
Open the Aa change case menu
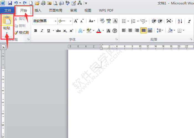tap(92, 21)
